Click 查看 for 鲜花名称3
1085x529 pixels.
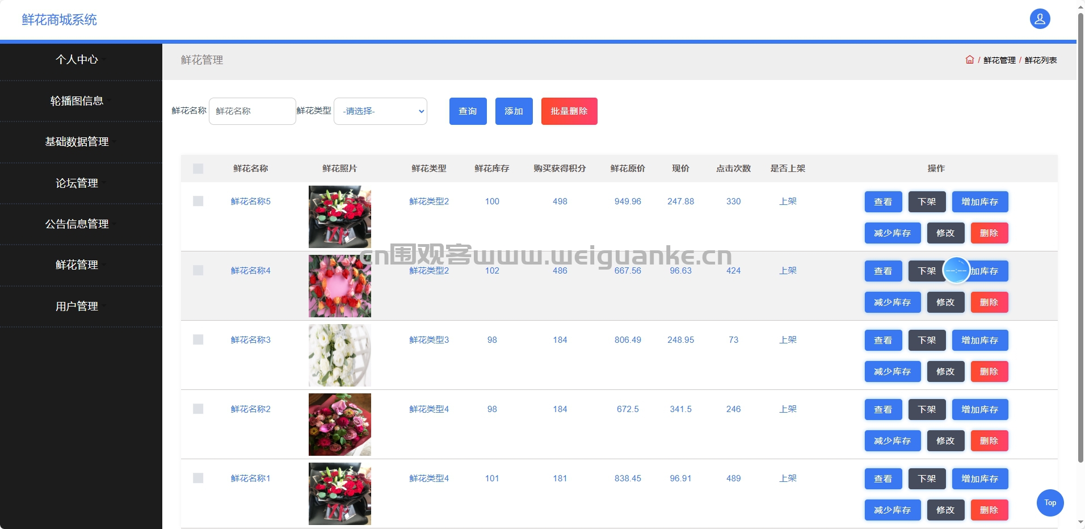coord(883,340)
